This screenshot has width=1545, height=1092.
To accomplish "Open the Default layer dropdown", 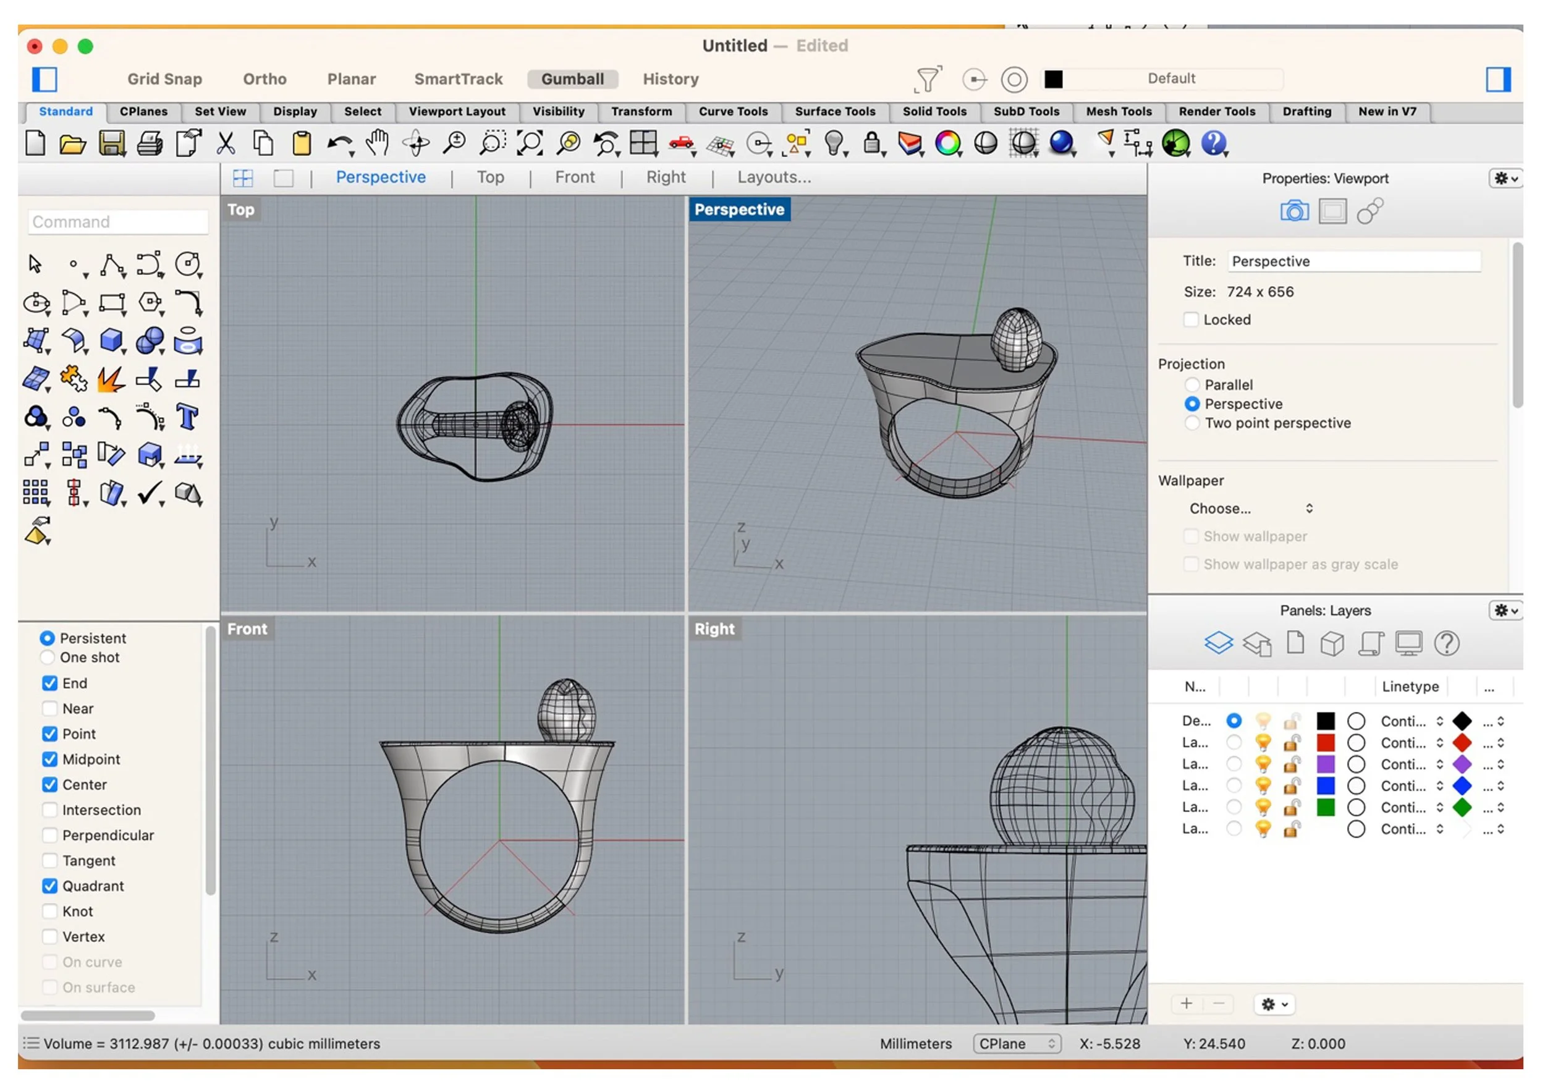I will pyautogui.click(x=1171, y=78).
